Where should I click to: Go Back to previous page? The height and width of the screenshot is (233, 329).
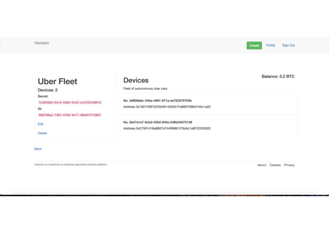(38, 149)
